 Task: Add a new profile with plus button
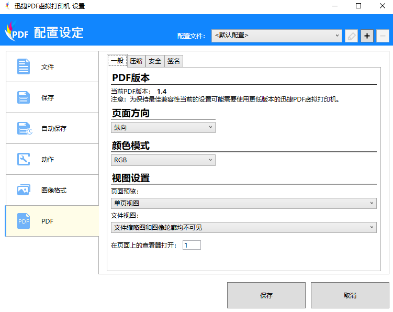pos(367,36)
